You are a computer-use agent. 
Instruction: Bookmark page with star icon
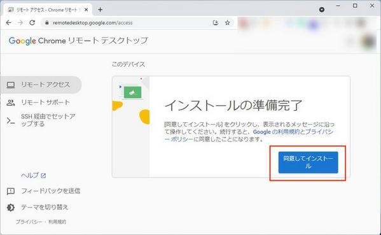coord(228,23)
